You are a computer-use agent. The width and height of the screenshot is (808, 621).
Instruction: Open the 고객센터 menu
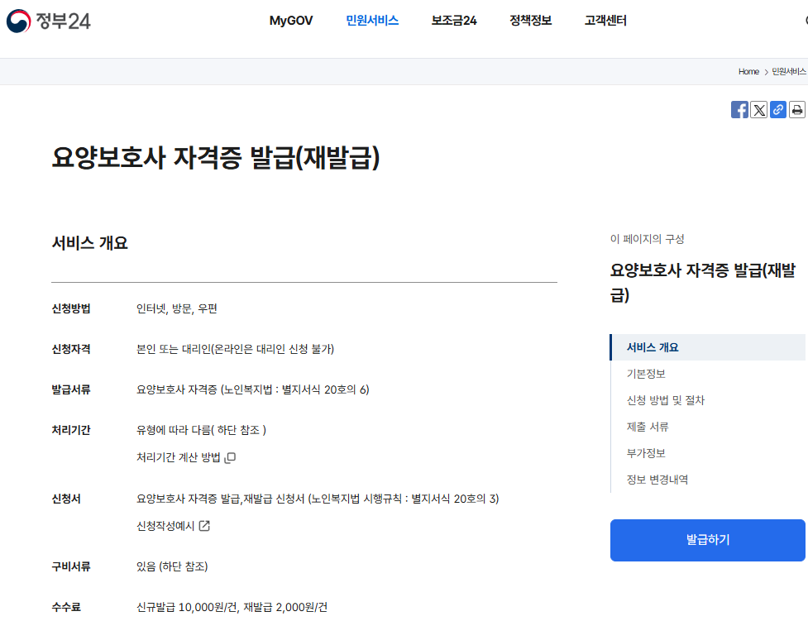point(605,21)
